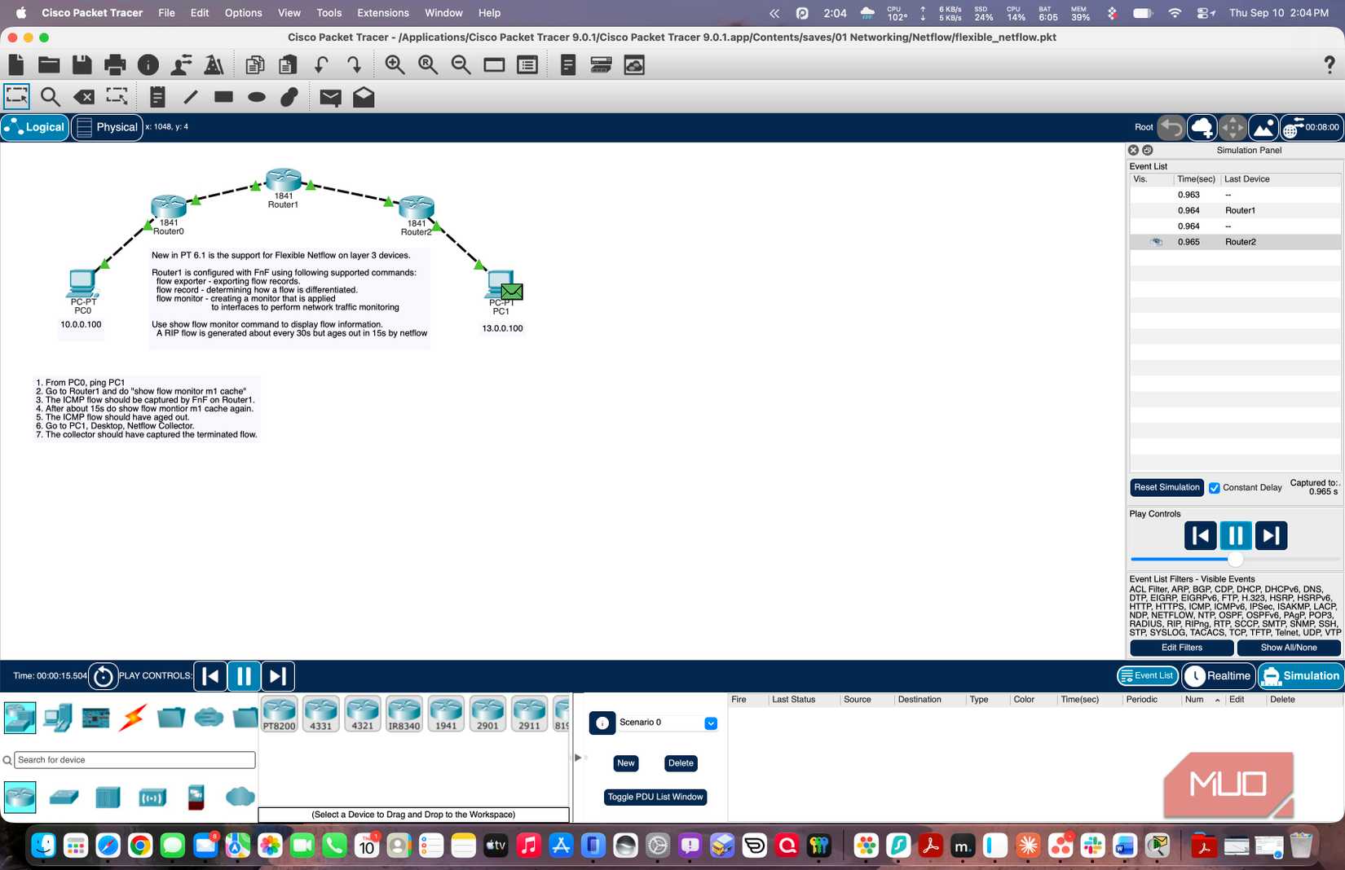Image resolution: width=1345 pixels, height=870 pixels.
Task: Open the Scenario 0 dropdown
Action: coord(711,723)
